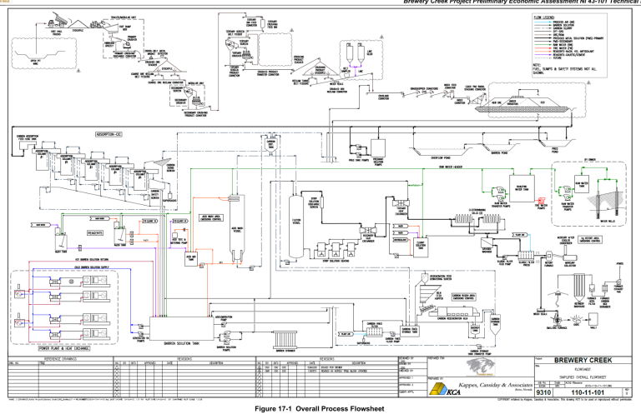Viewport: 641px width, 419px height.
Task: Click the job number '9310'
Action: click(x=543, y=392)
